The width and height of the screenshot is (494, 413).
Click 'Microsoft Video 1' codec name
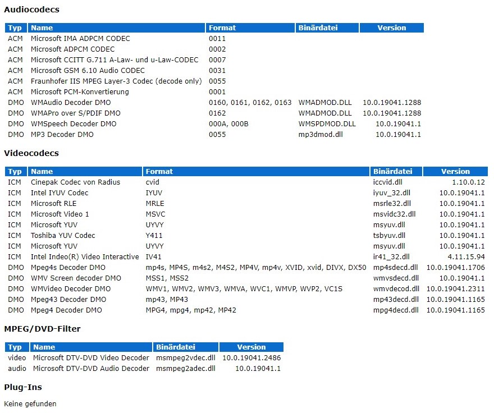pos(60,214)
